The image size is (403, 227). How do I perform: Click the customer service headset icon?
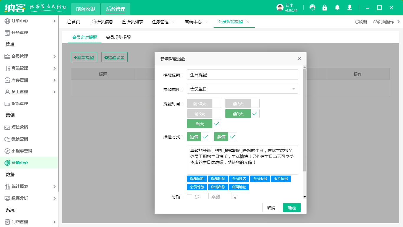point(312,8)
